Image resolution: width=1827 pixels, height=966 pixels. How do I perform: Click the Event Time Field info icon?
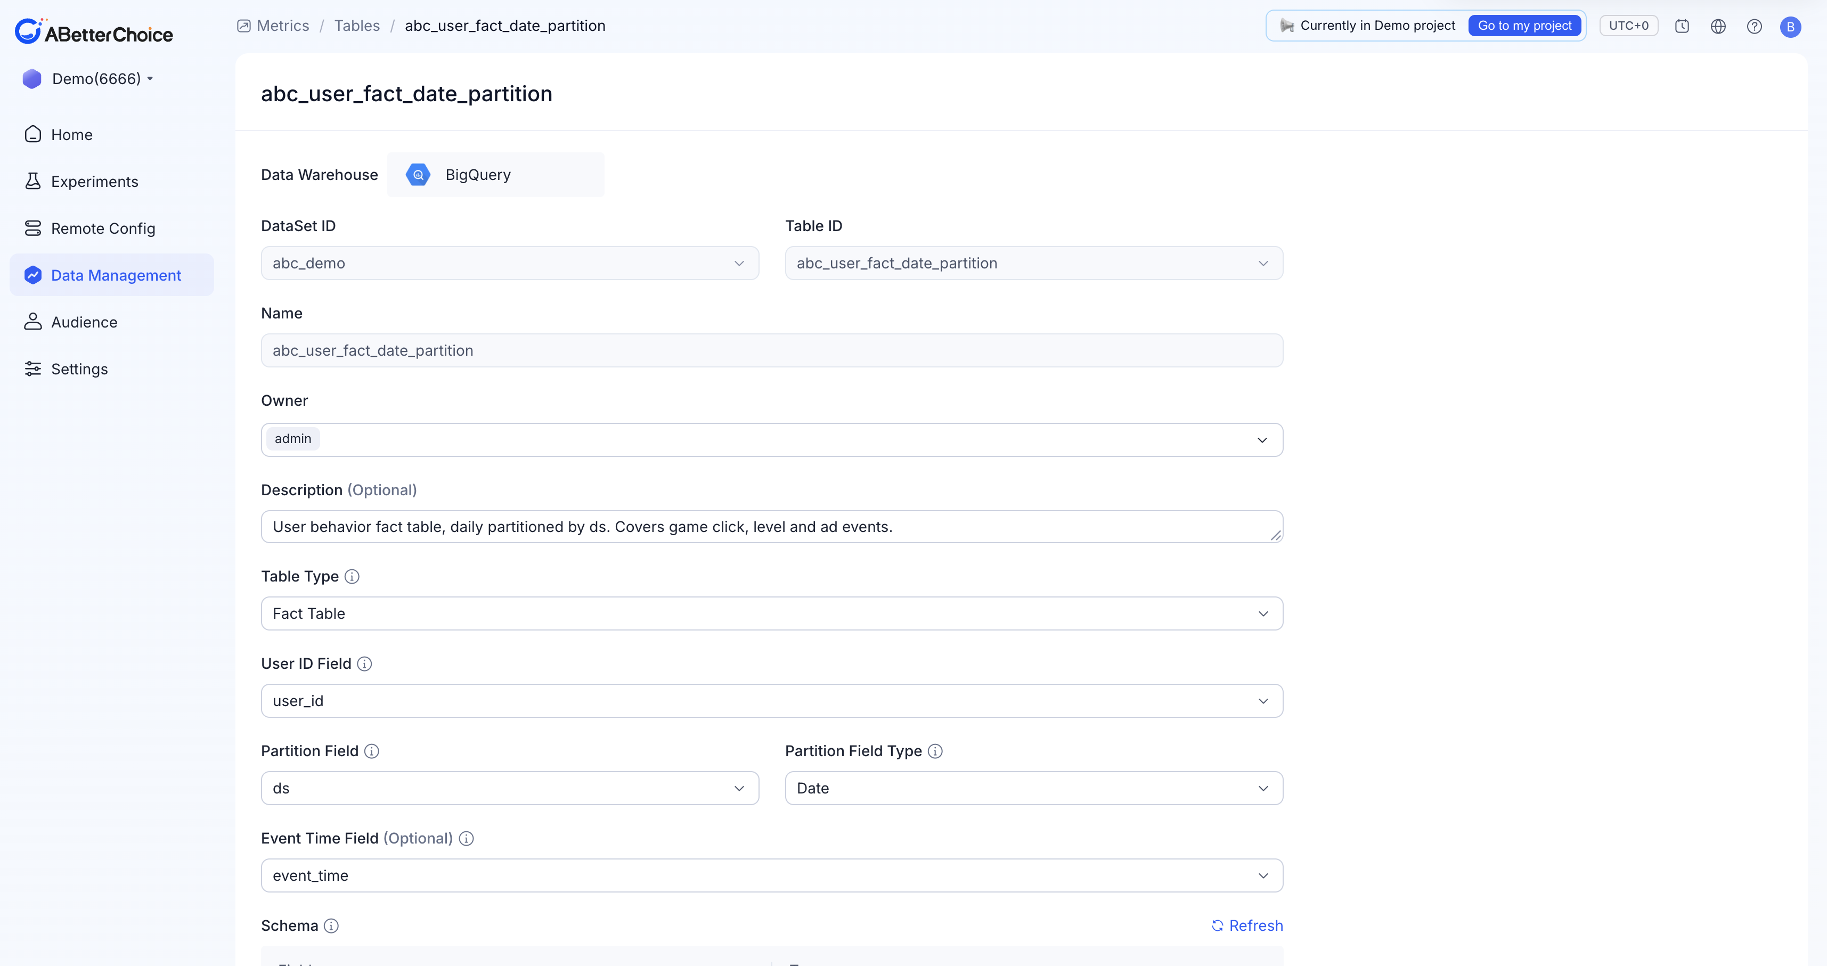pos(466,838)
